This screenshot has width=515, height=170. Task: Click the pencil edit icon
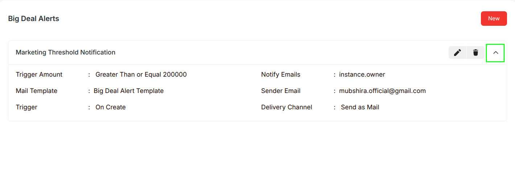click(x=458, y=53)
